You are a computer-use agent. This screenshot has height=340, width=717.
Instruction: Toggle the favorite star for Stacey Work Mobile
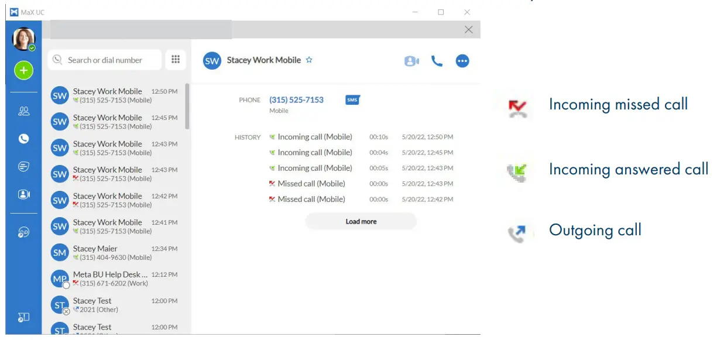[308, 60]
